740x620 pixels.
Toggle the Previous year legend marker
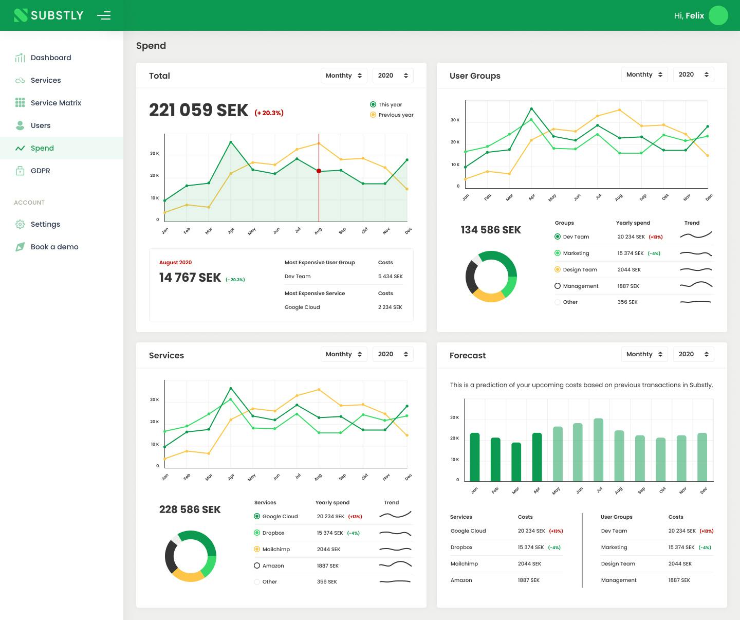373,115
